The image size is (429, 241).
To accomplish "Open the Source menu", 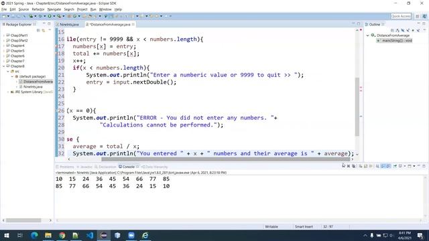I will coord(23,9).
